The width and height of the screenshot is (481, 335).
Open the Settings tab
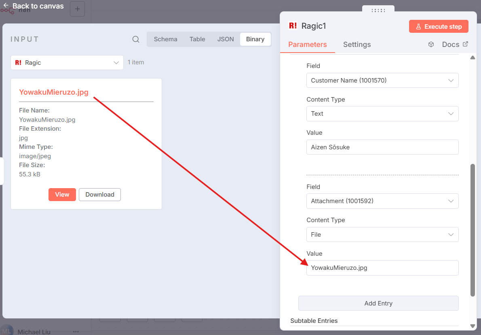click(357, 45)
